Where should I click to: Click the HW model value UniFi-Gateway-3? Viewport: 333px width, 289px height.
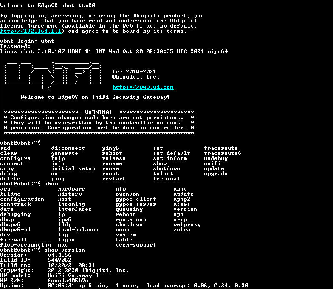pyautogui.click(x=73, y=276)
